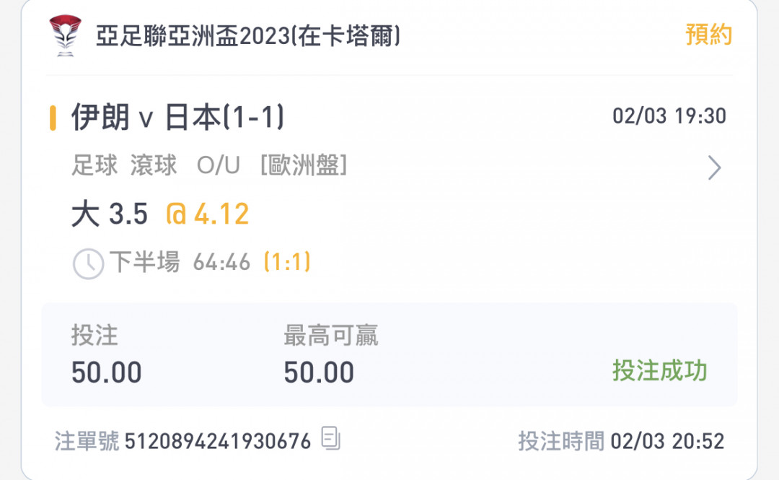The image size is (779, 480).
Task: Open the 預約 reservation link
Action: click(x=709, y=35)
